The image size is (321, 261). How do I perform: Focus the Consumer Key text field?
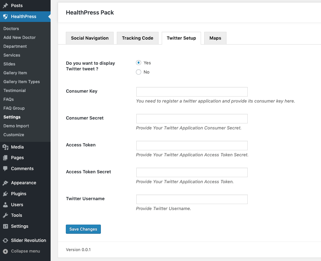click(x=191, y=92)
